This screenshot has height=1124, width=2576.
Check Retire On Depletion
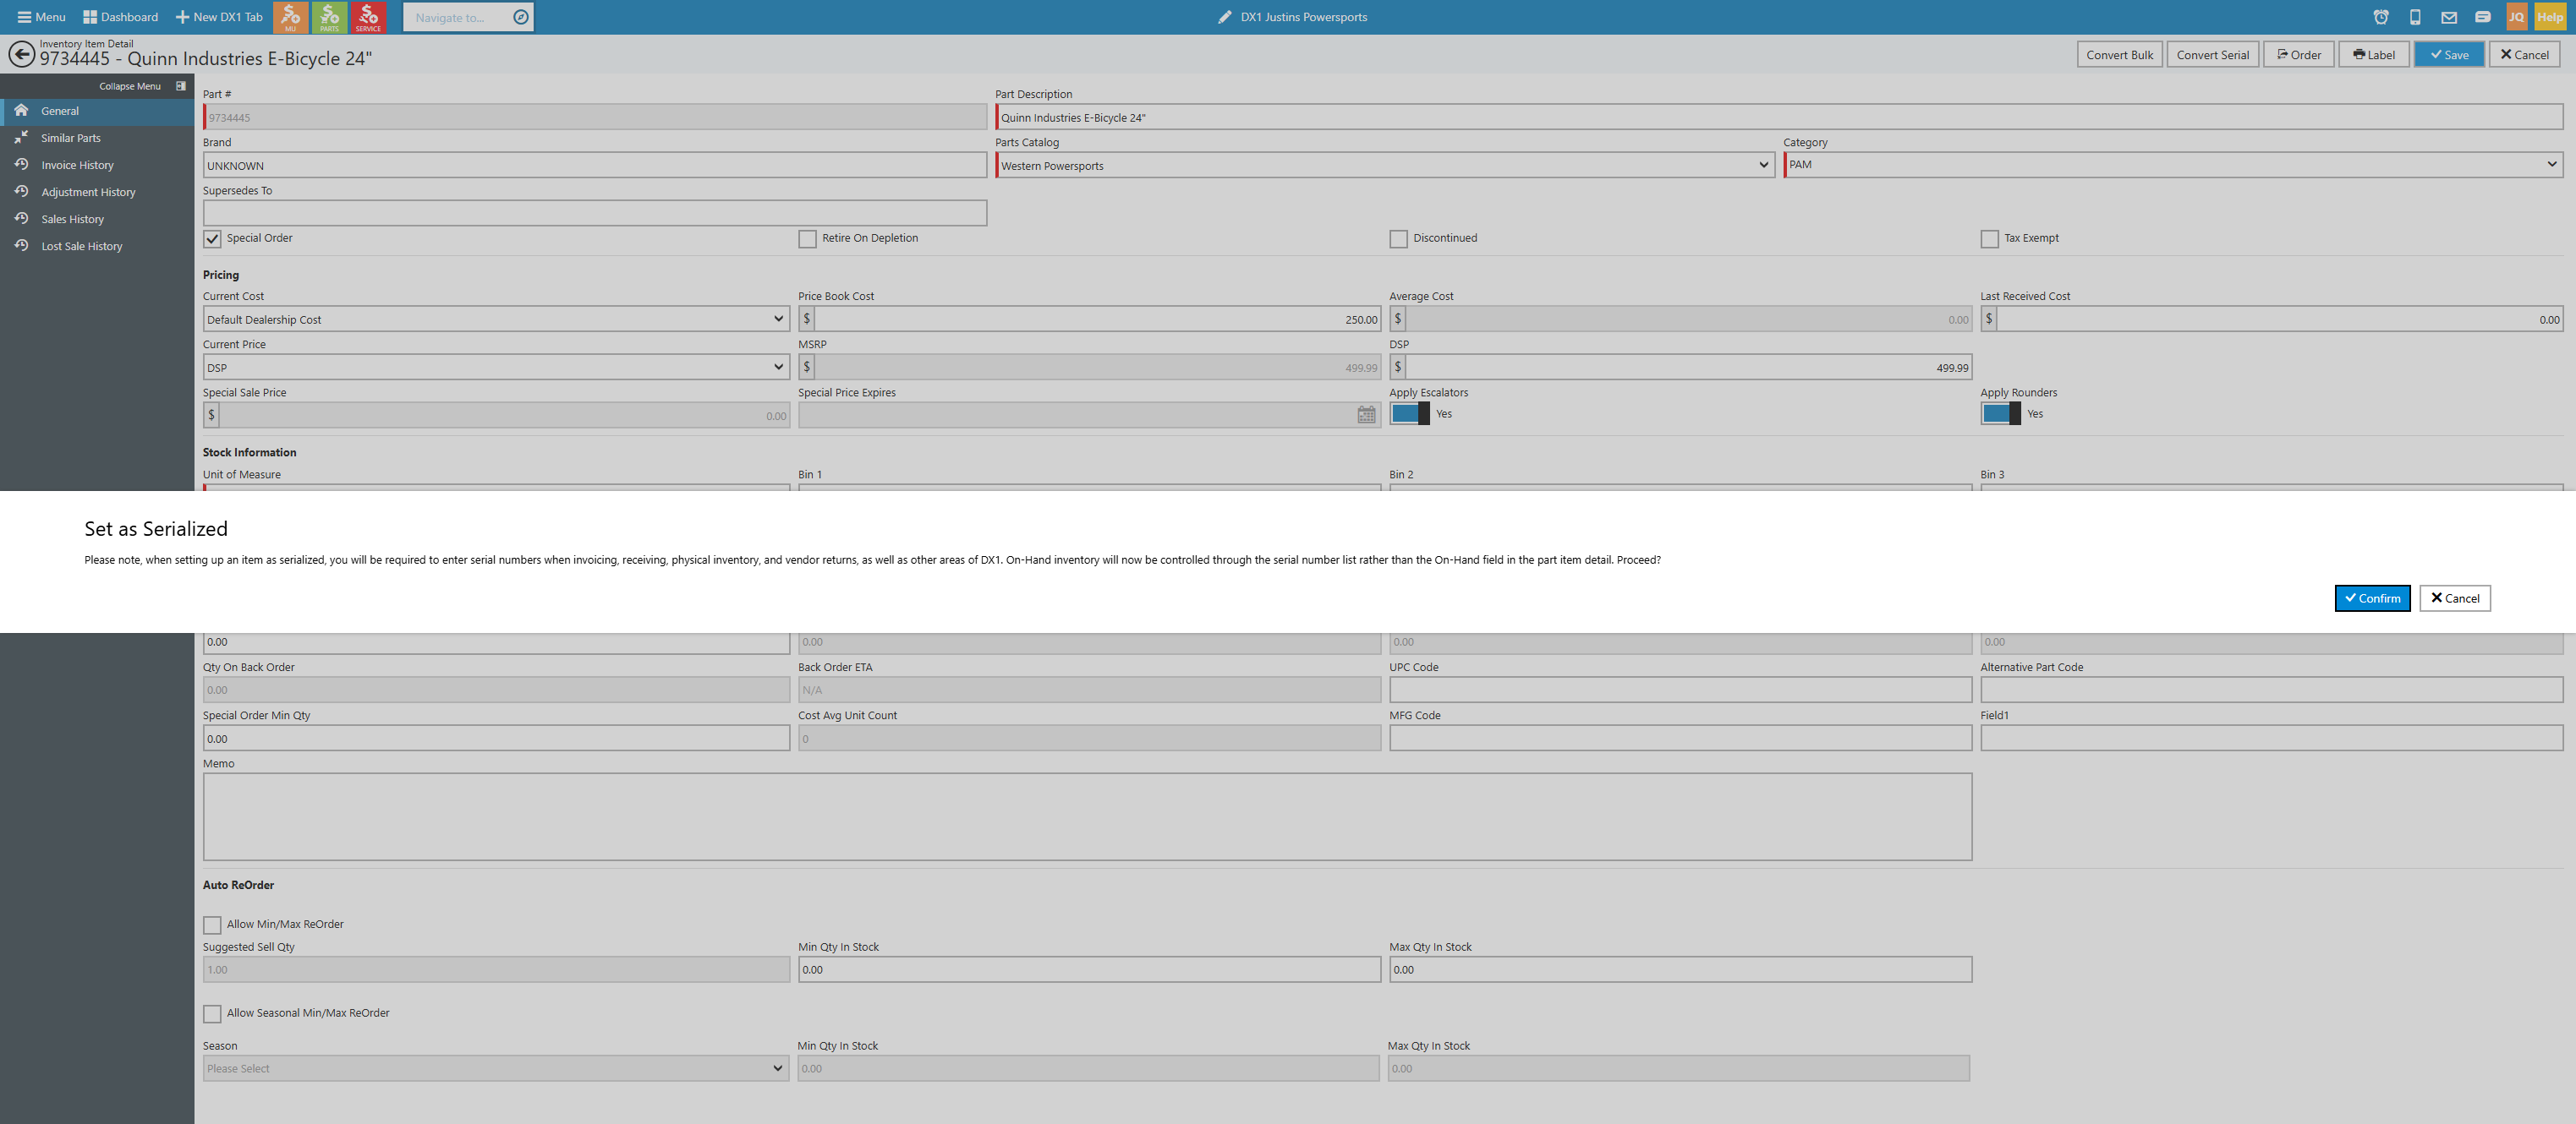[807, 239]
